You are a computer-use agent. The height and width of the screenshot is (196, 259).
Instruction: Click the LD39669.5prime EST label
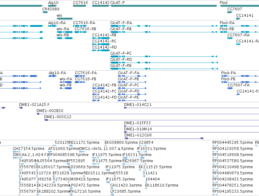[x=84, y=167]
